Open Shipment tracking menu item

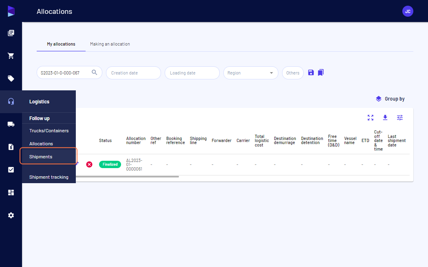[49, 177]
